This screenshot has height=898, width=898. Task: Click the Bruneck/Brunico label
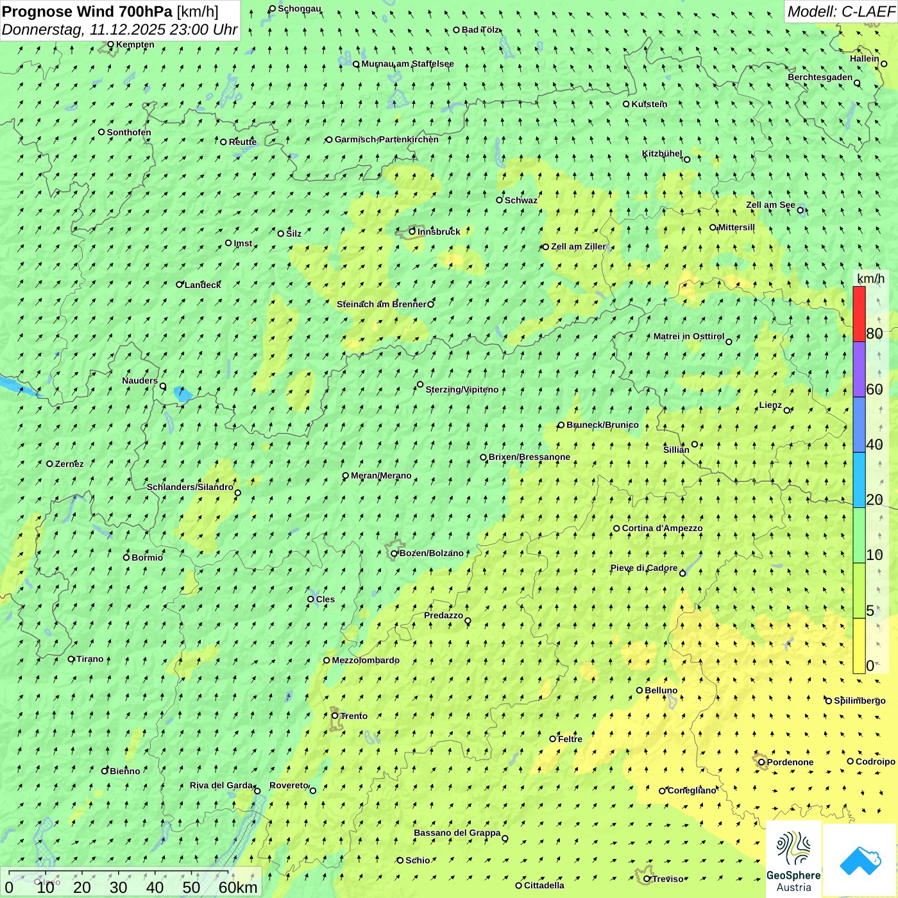click(602, 425)
